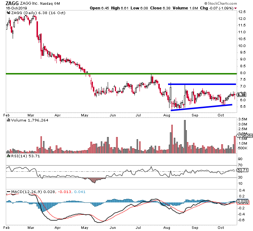Click the -0.6 label on the MACD axis
This screenshot has width=253, height=231.
click(x=241, y=220)
